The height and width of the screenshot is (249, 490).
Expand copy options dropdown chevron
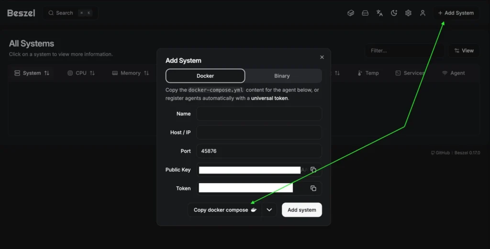point(269,210)
